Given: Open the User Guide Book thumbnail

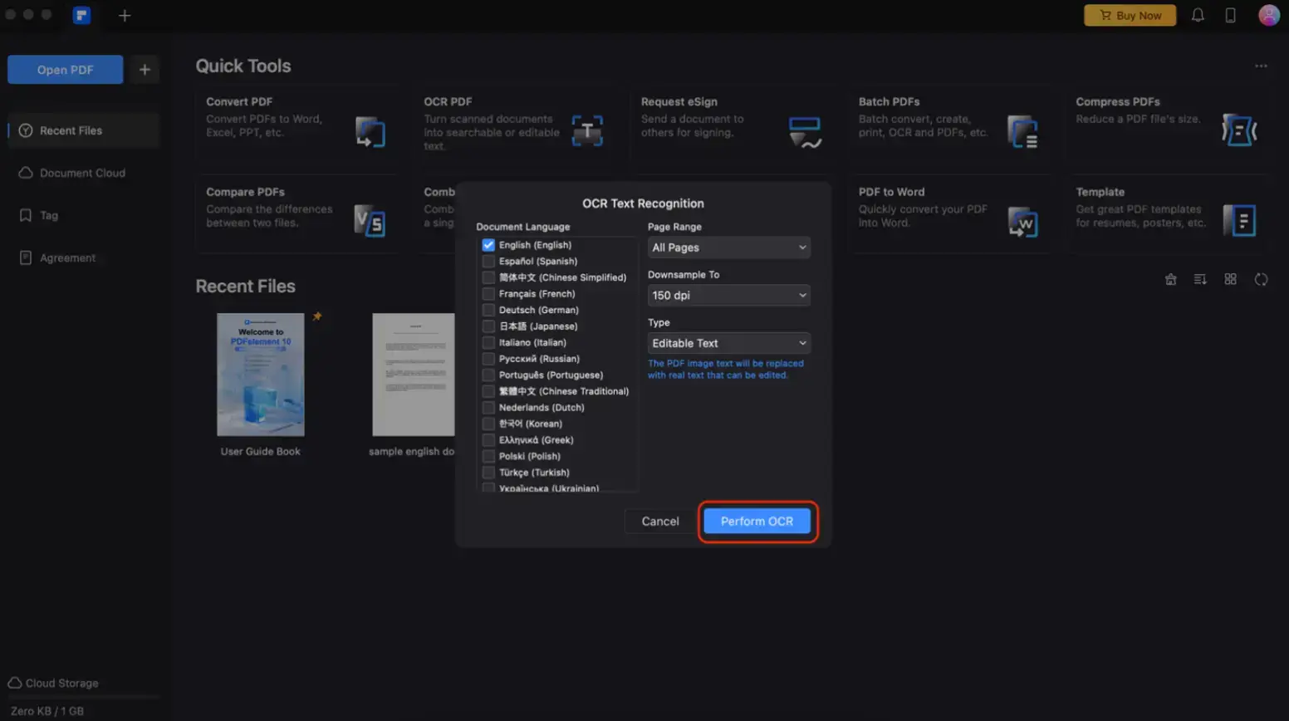Looking at the screenshot, I should tap(260, 375).
